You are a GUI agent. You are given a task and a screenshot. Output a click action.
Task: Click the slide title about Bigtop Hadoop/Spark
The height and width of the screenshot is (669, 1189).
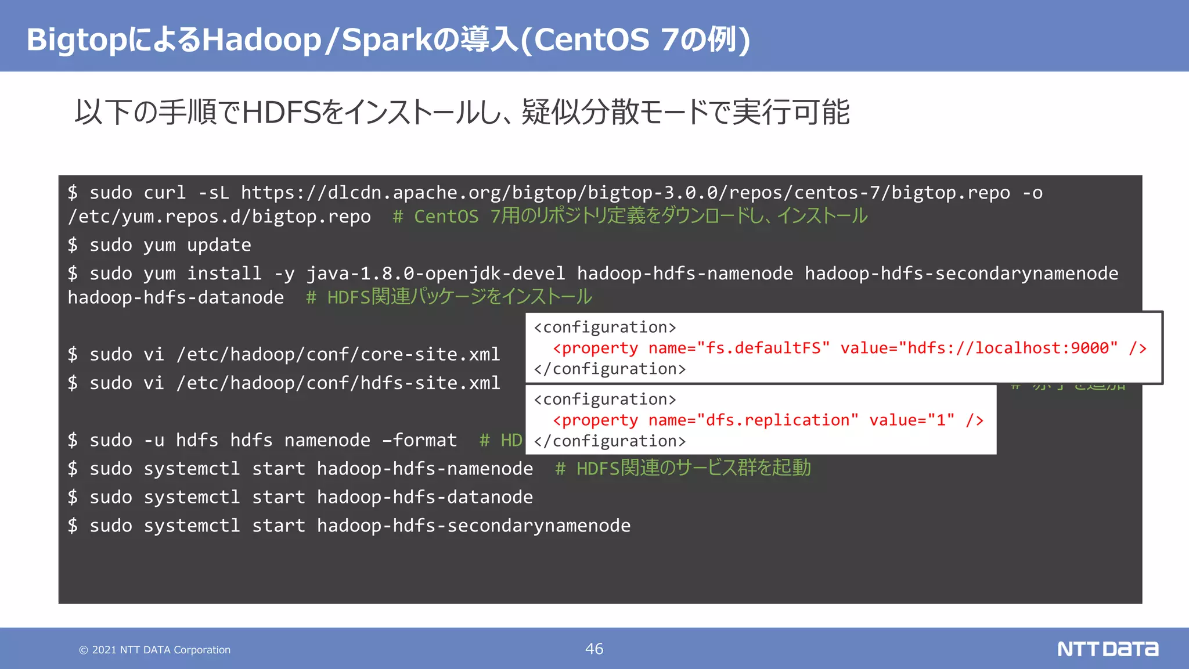(x=388, y=39)
